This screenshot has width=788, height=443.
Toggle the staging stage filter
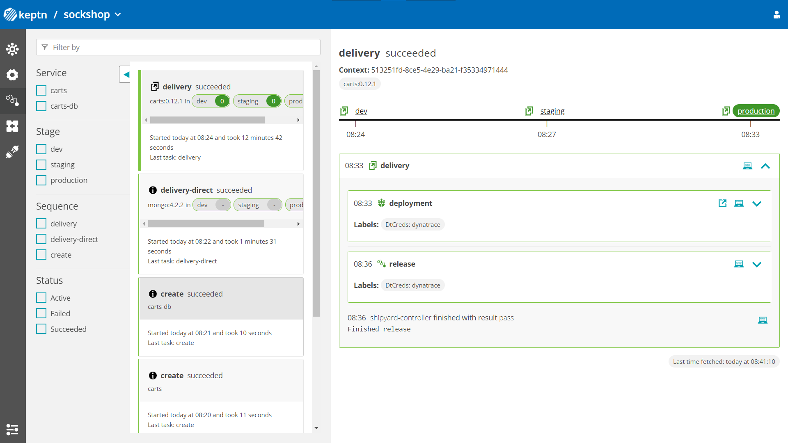click(x=41, y=164)
